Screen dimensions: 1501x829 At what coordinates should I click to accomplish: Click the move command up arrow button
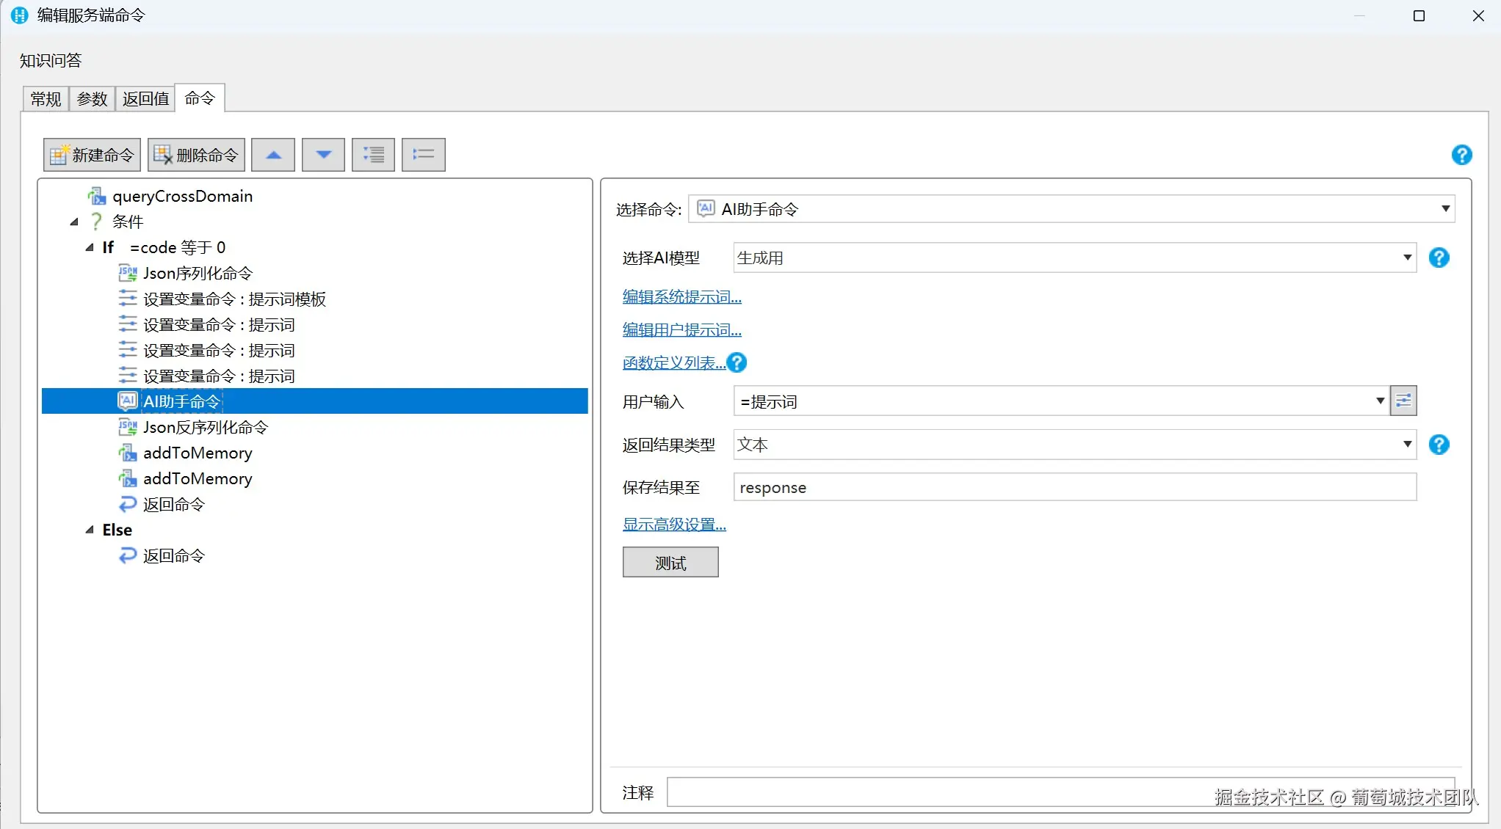click(x=273, y=155)
